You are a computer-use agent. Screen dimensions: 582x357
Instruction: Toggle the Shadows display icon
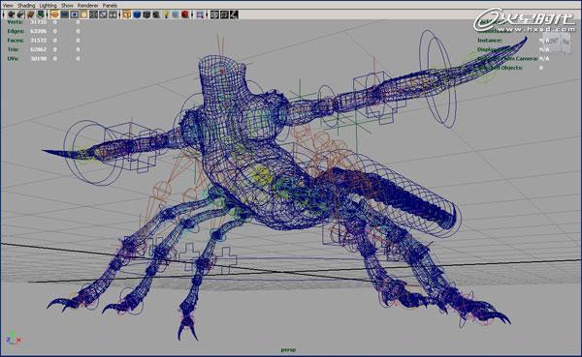point(176,15)
